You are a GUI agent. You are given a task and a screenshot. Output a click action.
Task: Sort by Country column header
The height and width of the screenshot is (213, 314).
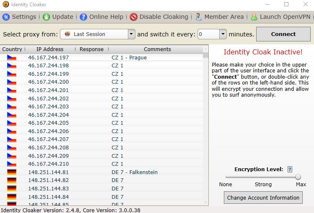(12, 49)
